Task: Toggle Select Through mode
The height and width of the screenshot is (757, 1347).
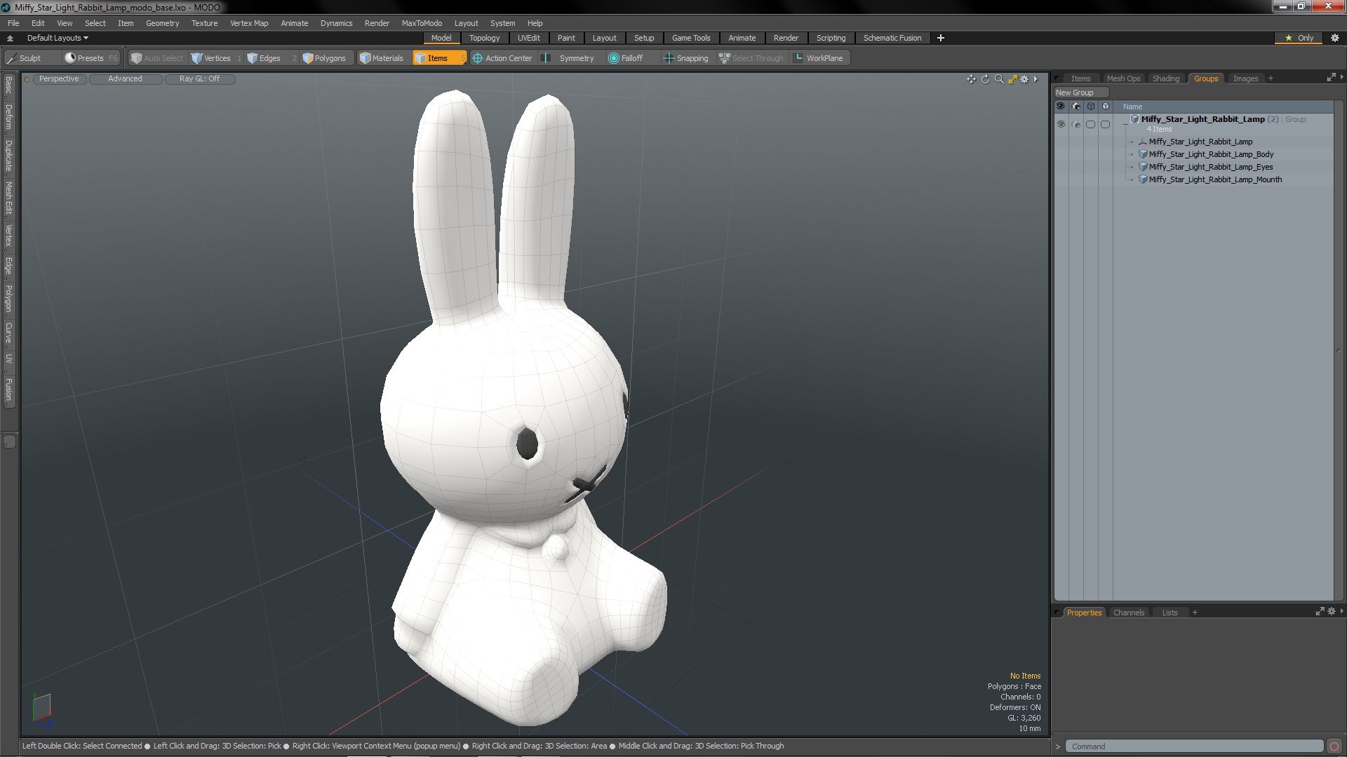Action: click(751, 58)
